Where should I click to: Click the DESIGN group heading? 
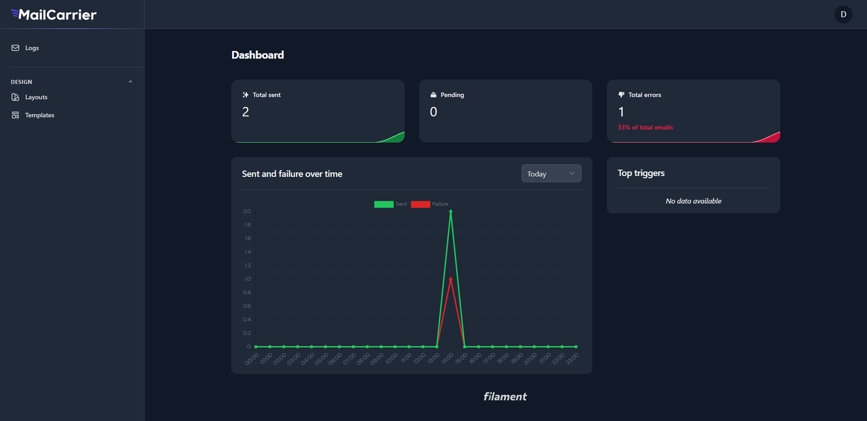coord(22,82)
